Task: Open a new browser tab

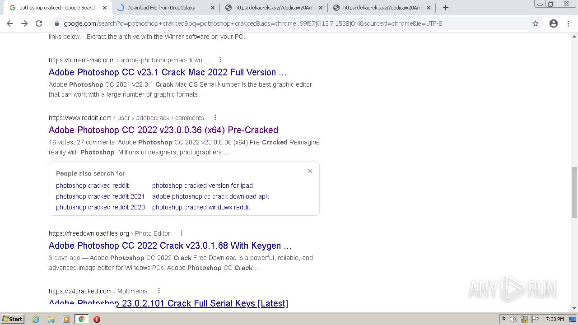Action: click(x=446, y=8)
